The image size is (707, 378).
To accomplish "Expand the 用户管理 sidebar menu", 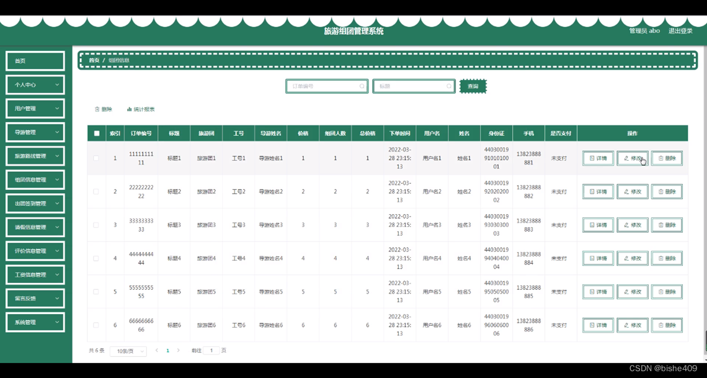I will pos(35,109).
